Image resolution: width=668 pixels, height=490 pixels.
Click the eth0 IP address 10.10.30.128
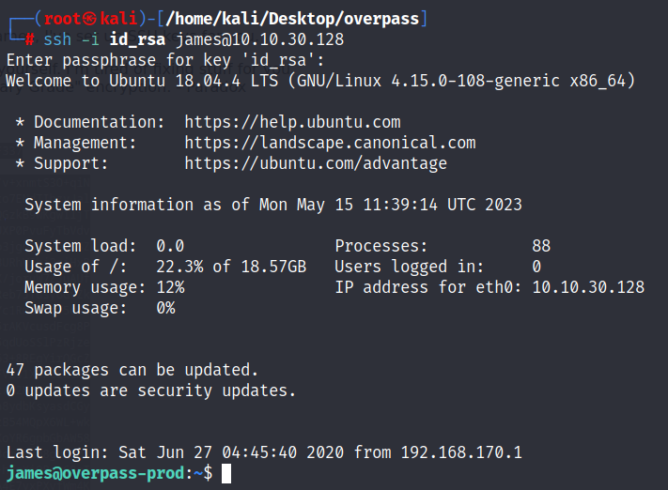[588, 287]
